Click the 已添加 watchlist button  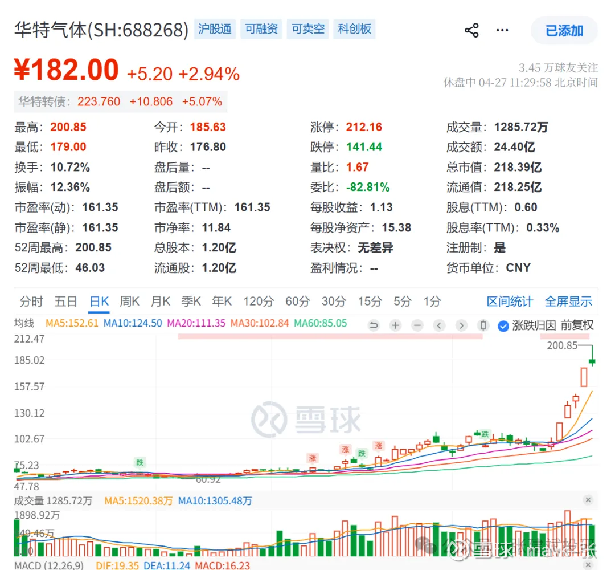click(564, 30)
